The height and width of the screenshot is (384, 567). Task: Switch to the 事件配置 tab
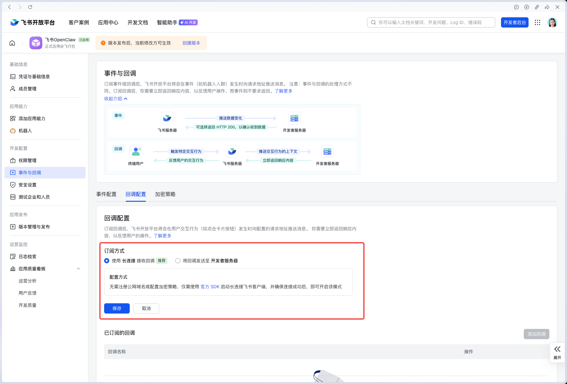pos(107,194)
